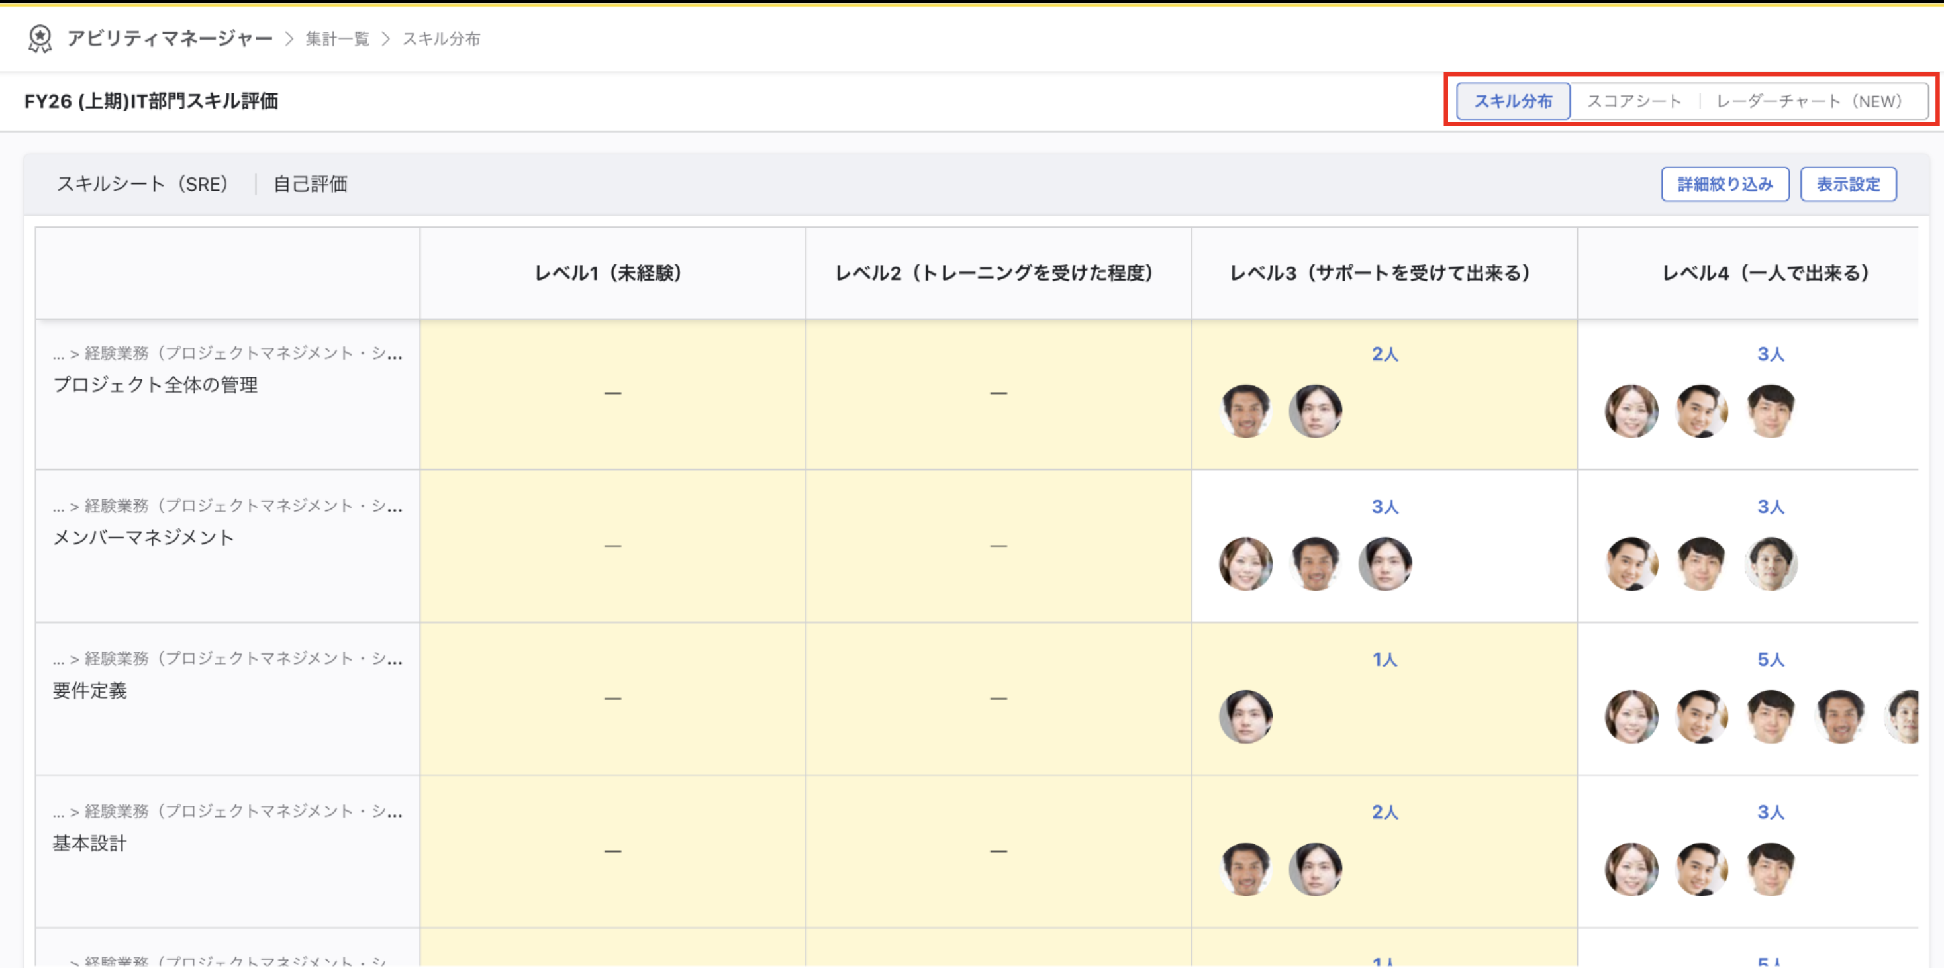Select the スキル分布 view tab
This screenshot has width=1944, height=968.
(1513, 101)
